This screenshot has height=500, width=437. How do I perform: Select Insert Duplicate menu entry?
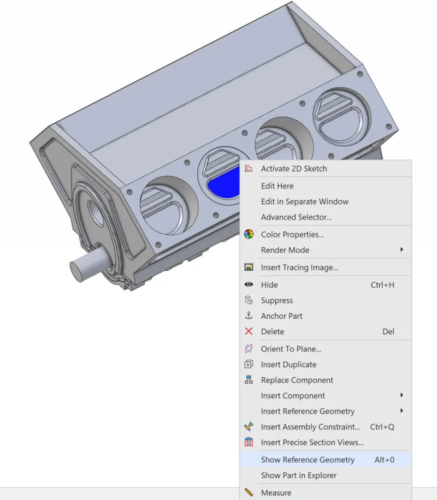click(326, 364)
